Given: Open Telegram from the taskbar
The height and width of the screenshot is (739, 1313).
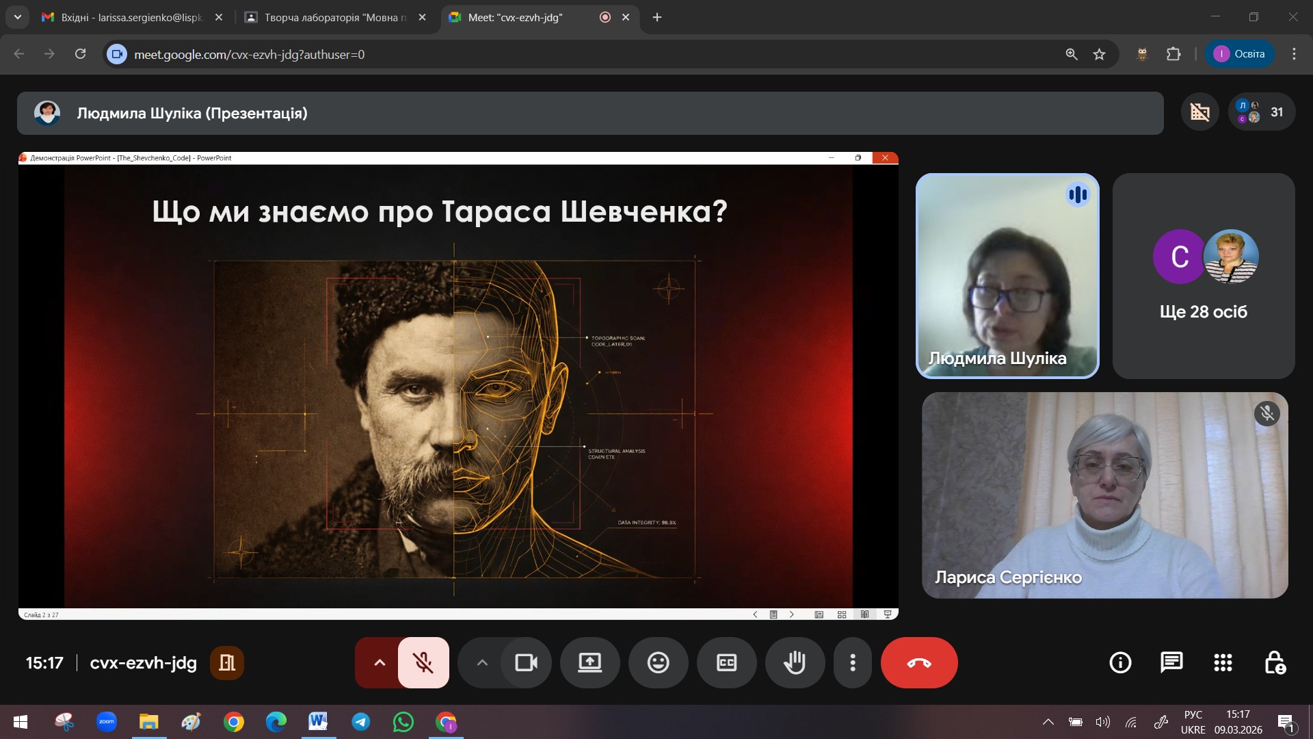Looking at the screenshot, I should coord(361,722).
